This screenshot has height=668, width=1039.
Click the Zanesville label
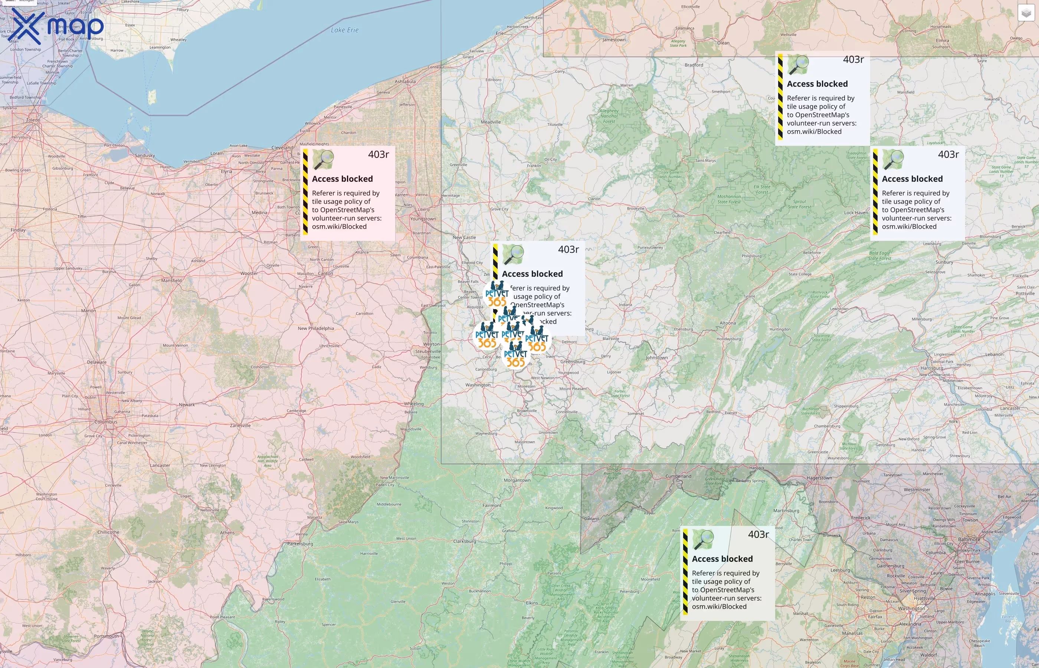(x=240, y=426)
